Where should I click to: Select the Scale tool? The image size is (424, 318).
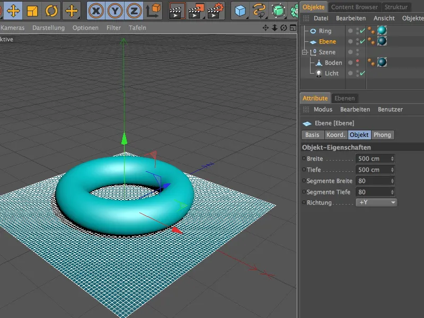point(32,10)
